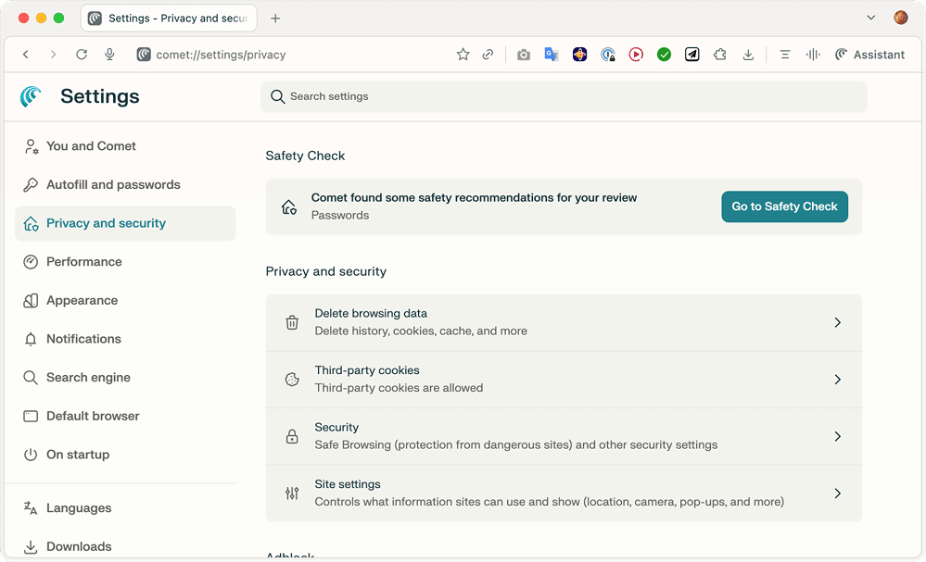Click the green checkmark extension icon
The image size is (926, 562).
click(x=664, y=55)
